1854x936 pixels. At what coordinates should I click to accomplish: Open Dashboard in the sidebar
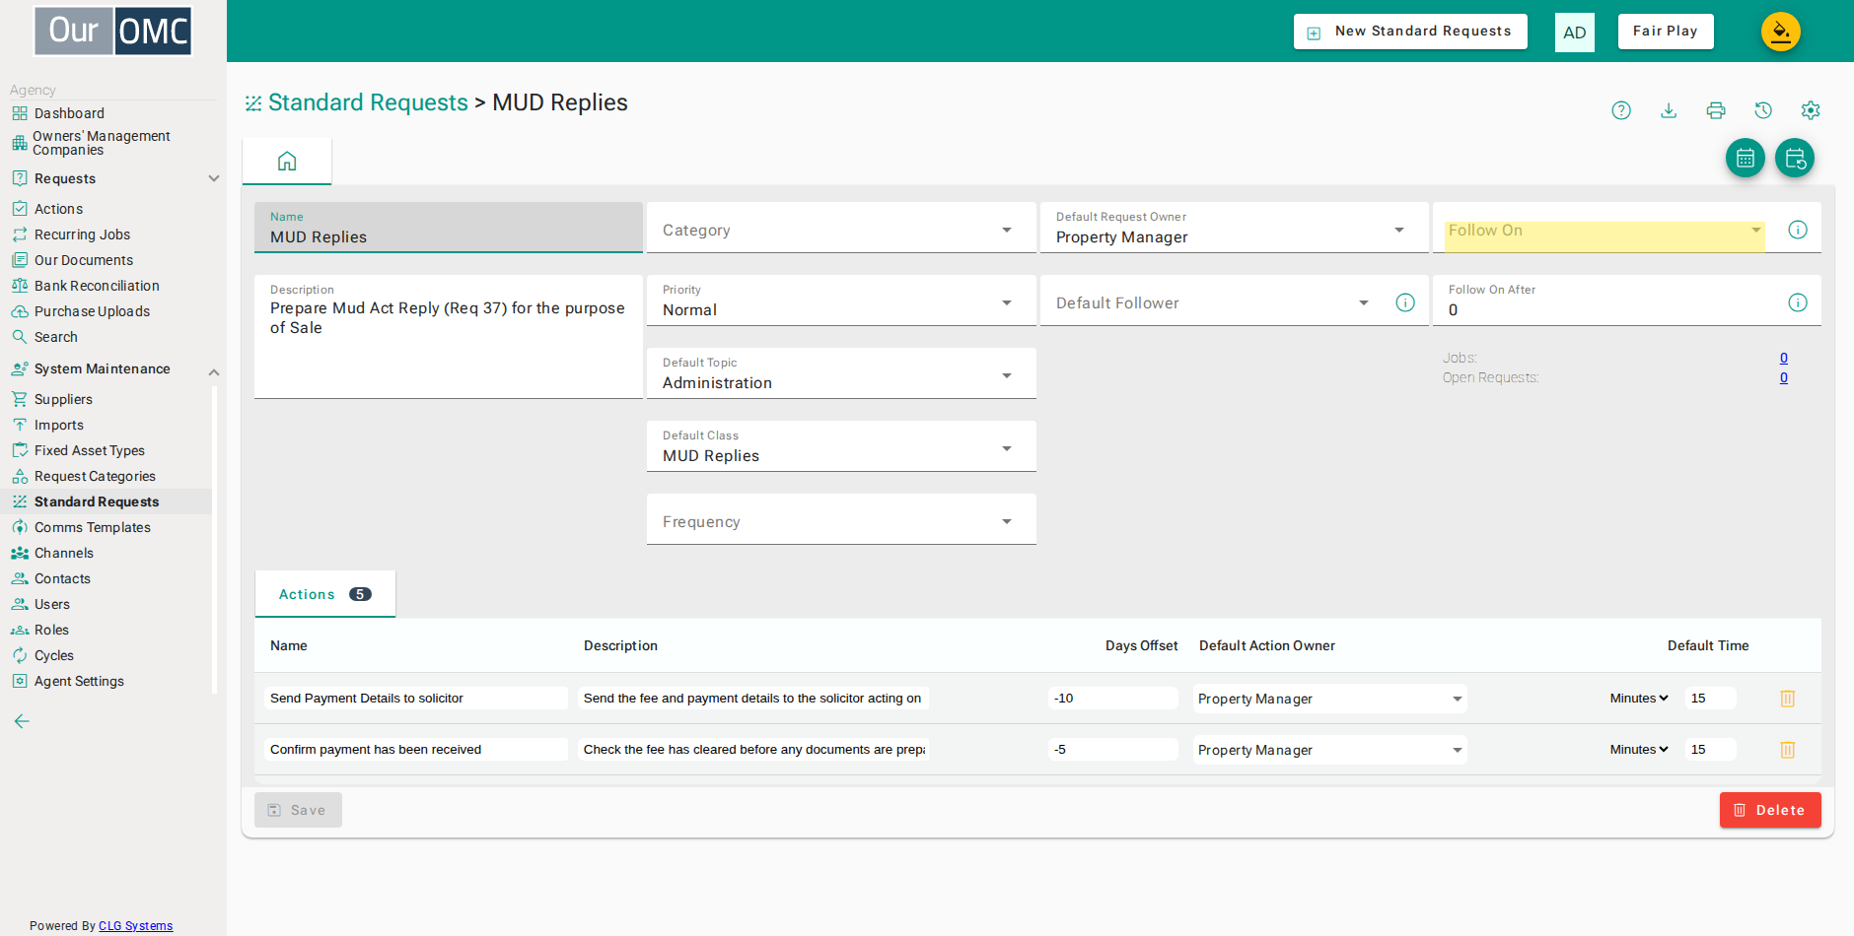pos(69,113)
